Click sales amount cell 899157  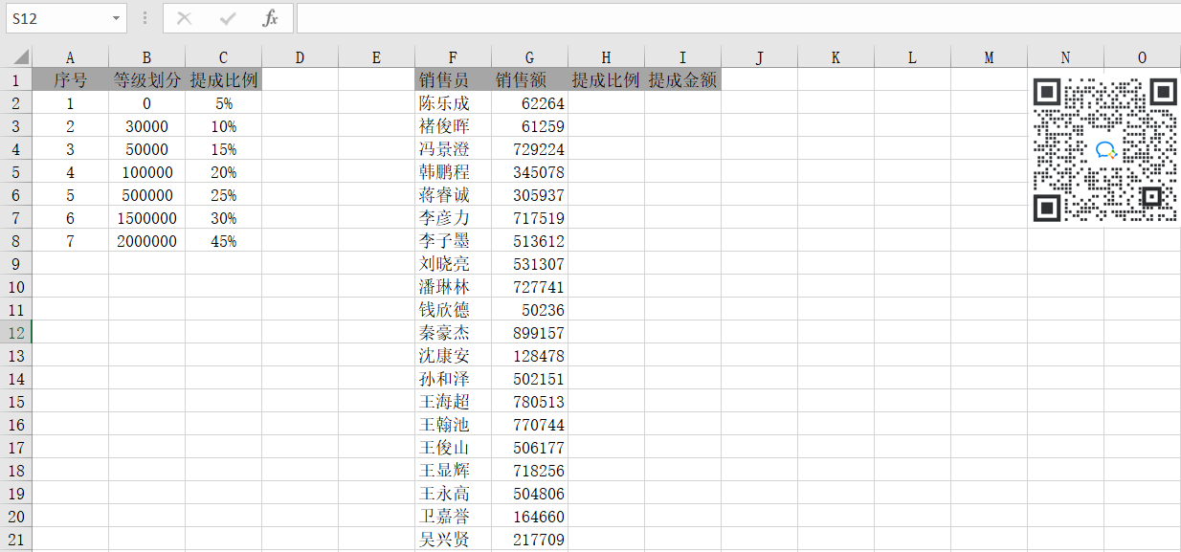529,333
